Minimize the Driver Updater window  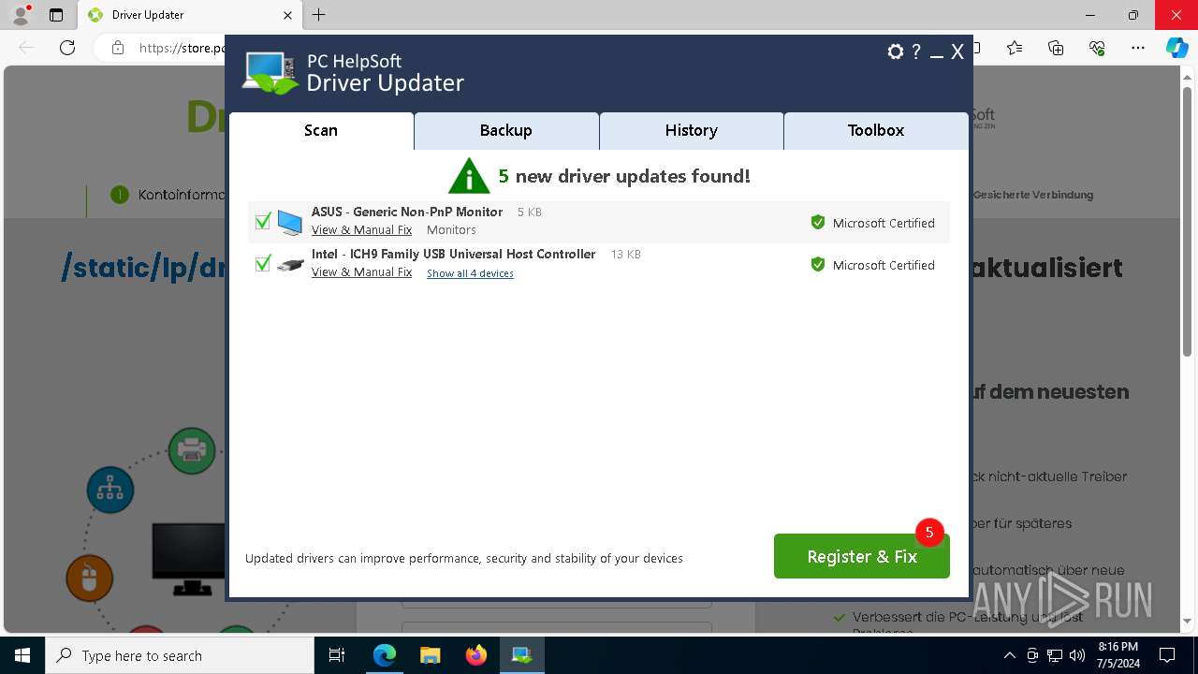937,54
